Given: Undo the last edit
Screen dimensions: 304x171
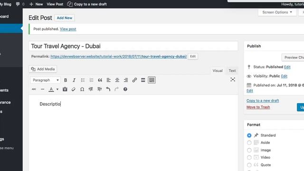Looking at the screenshot, I should (x=108, y=89).
